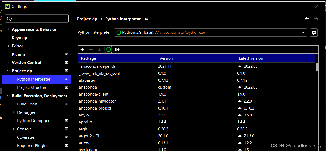Click update arrow for anaconda-project 0.10.2
Viewport: 326px width, 151px height.
[240, 108]
